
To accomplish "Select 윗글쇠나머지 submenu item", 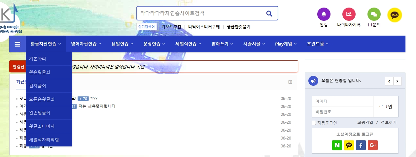I will point(49,126).
